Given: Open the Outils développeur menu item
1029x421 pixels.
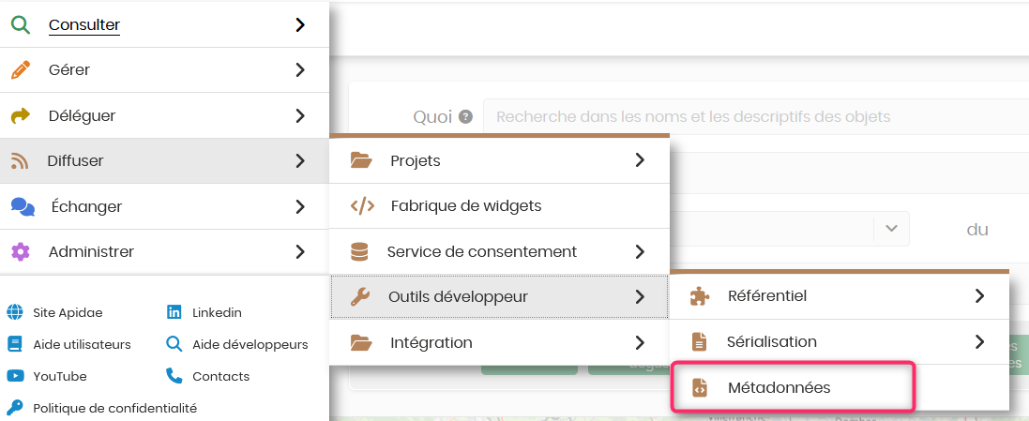Looking at the screenshot, I should [x=458, y=296].
